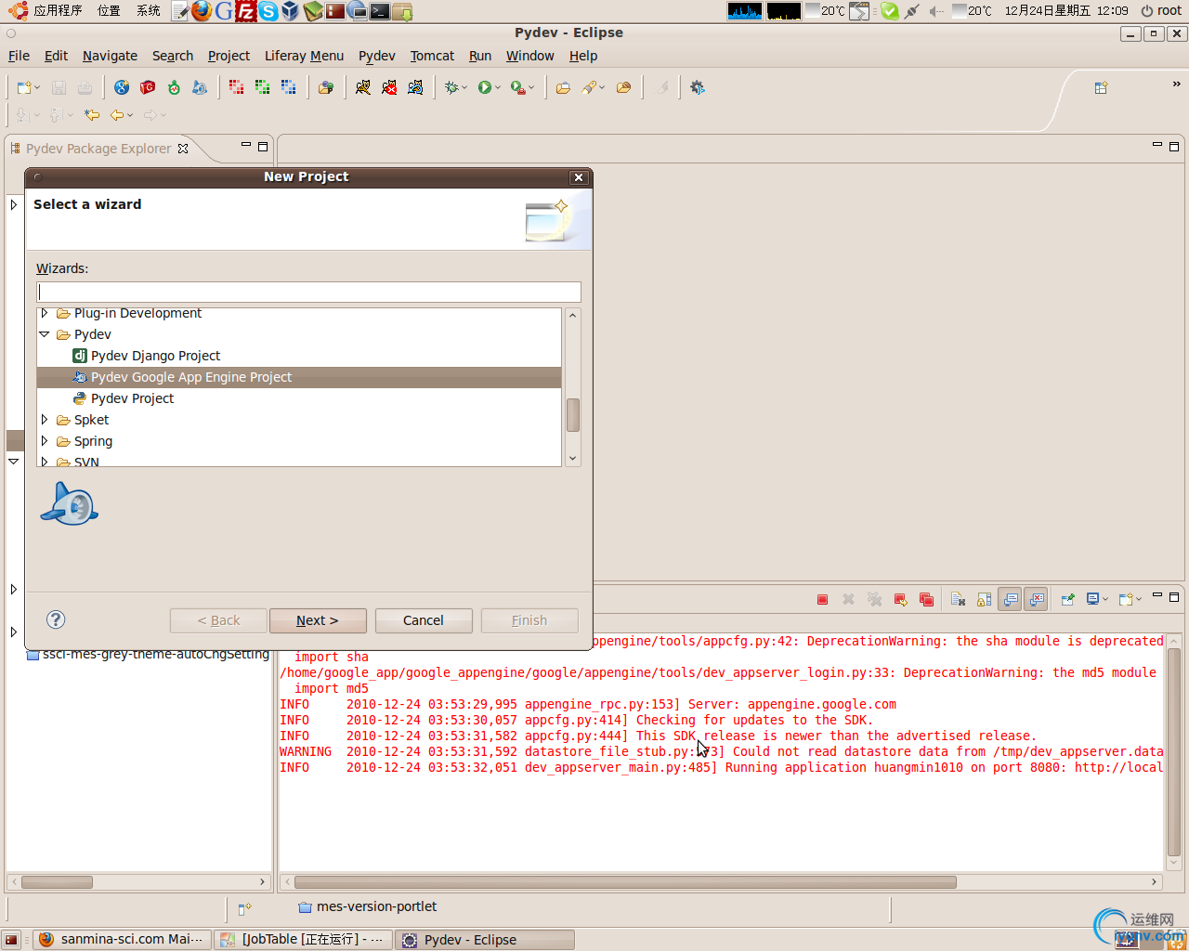The height and width of the screenshot is (951, 1189).
Task: Click the green speed tracer toolbar icon
Action: [x=174, y=87]
